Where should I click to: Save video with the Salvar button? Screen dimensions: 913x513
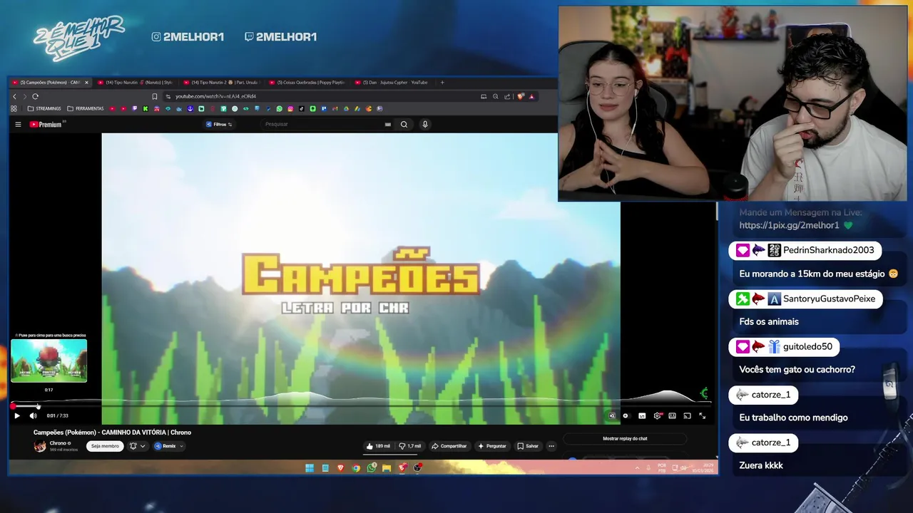click(528, 446)
